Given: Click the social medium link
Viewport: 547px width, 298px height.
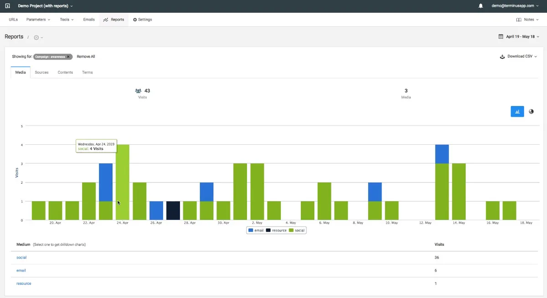Looking at the screenshot, I should (x=21, y=257).
